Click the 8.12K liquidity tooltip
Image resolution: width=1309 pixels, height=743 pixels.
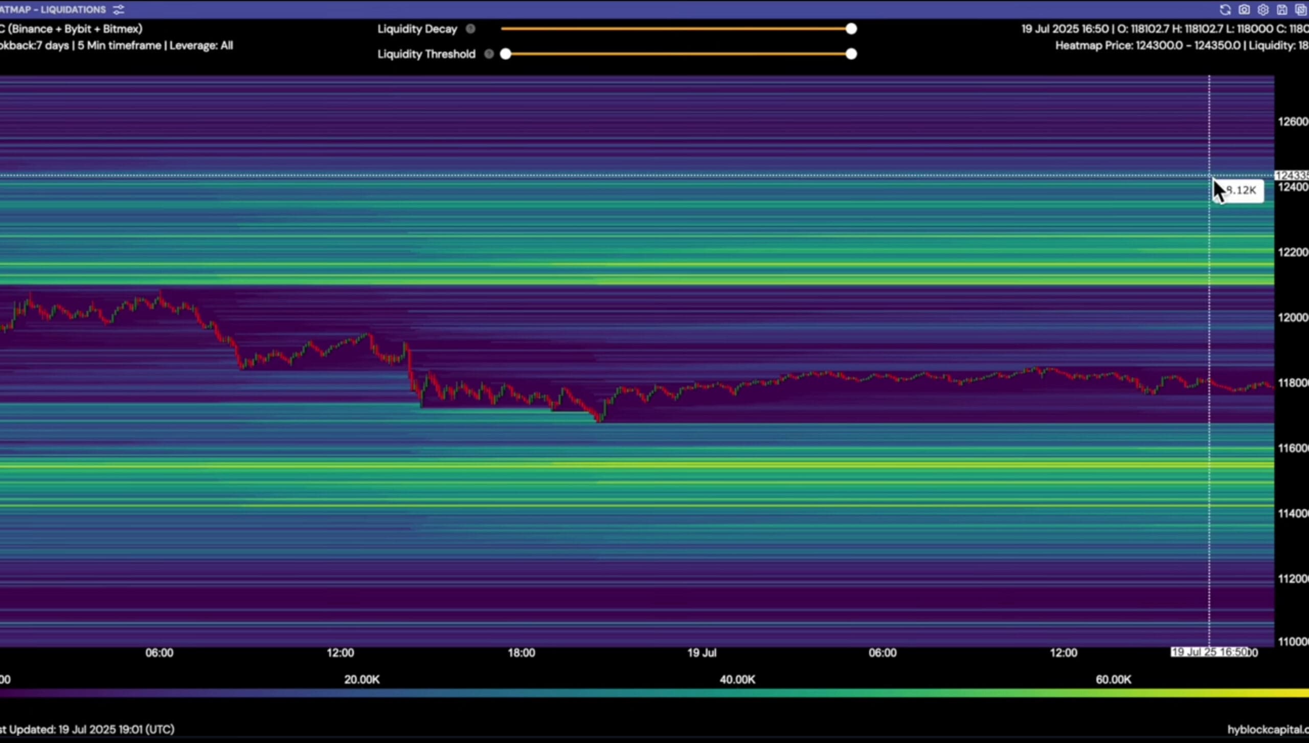click(1243, 191)
